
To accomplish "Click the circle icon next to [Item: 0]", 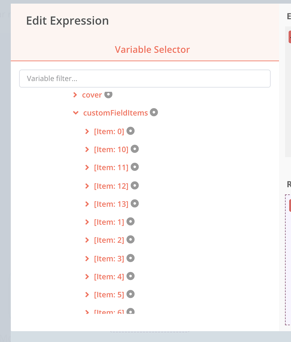I will 131,131.
